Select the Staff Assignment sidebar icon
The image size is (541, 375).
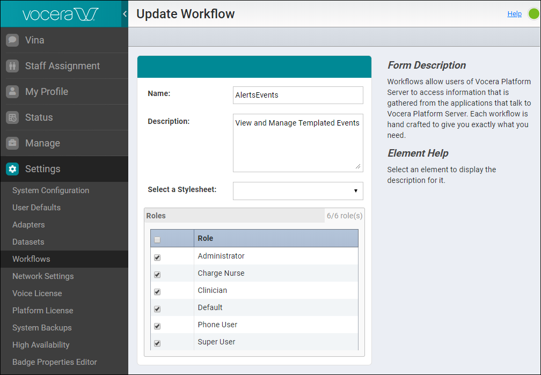tap(12, 65)
